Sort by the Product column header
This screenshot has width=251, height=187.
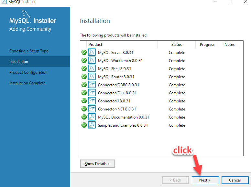coord(122,45)
